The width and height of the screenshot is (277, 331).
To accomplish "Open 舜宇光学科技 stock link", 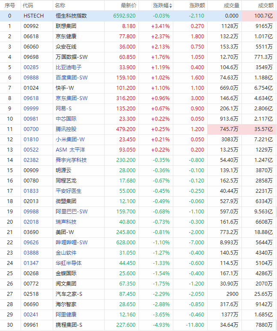I will [x=71, y=160].
